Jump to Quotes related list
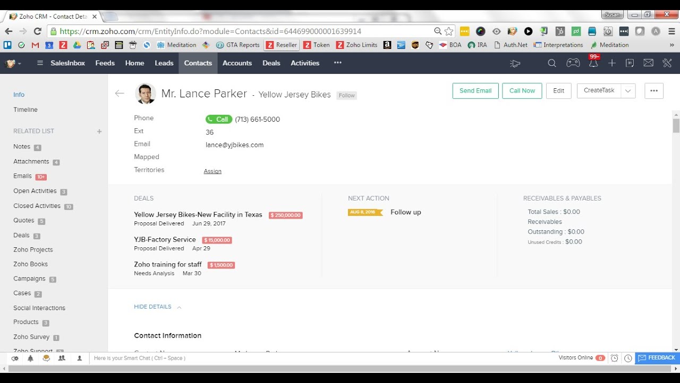680x383 pixels. tap(23, 221)
